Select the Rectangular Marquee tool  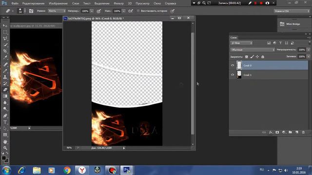click(5, 32)
